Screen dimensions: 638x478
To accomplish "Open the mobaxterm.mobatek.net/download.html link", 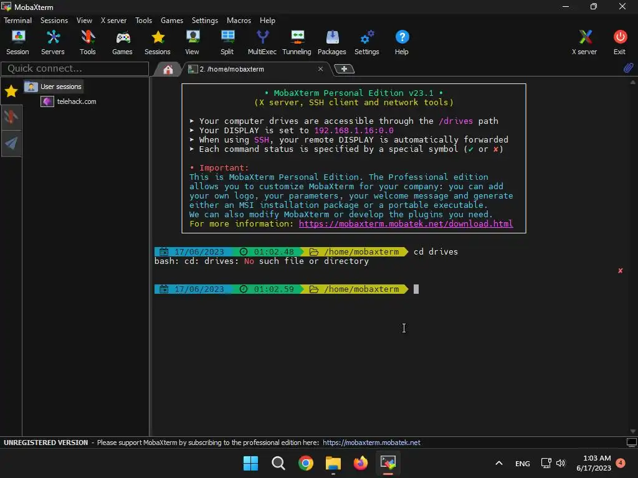I will [x=406, y=224].
